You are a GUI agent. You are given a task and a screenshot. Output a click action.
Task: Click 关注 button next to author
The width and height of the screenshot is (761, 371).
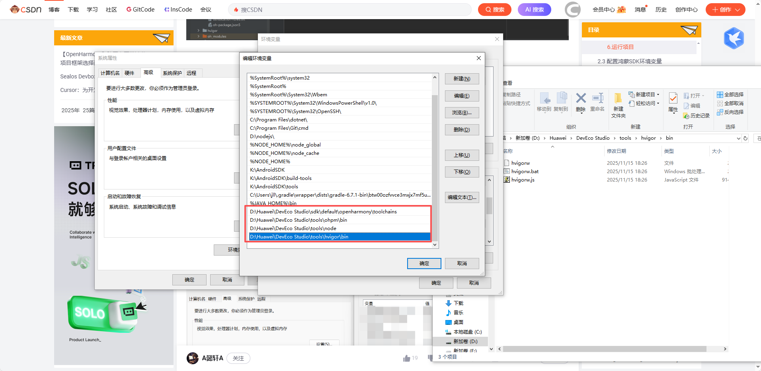238,358
